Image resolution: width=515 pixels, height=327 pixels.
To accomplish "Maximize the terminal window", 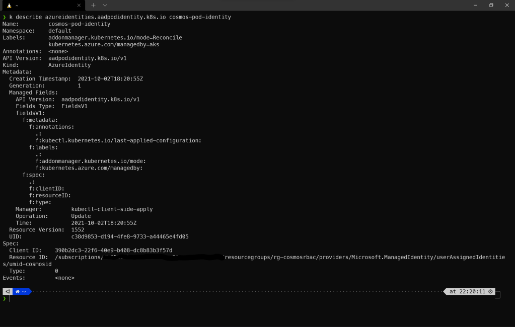I will click(x=491, y=6).
